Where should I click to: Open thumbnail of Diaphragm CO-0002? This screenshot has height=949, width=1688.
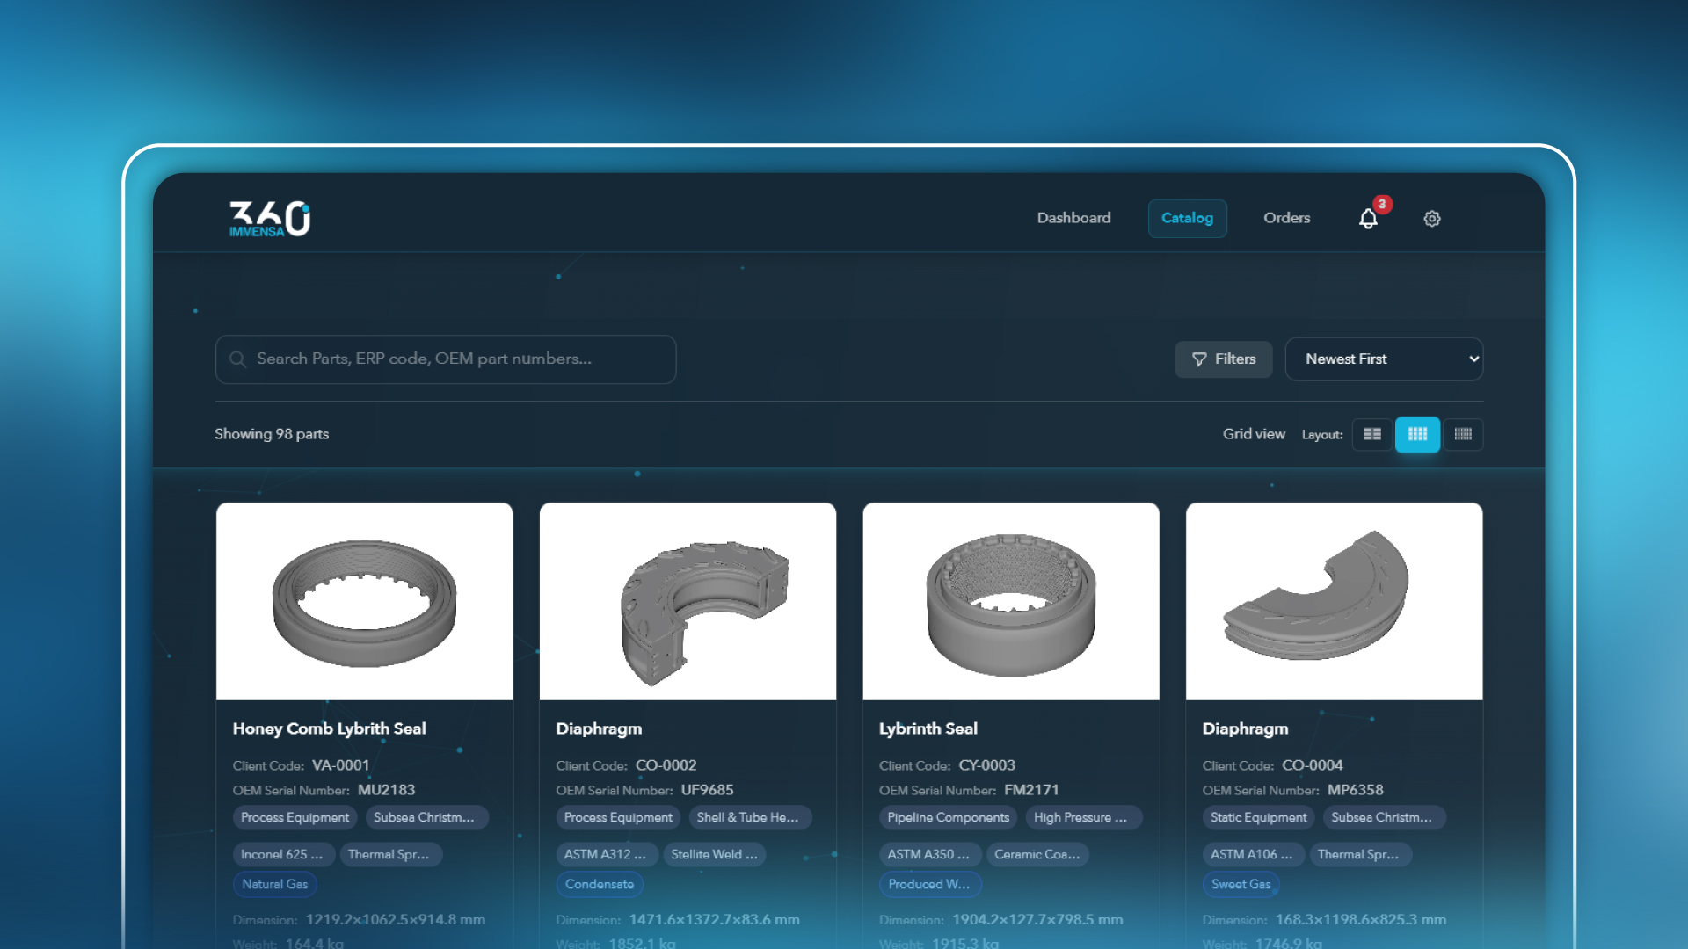click(x=688, y=601)
